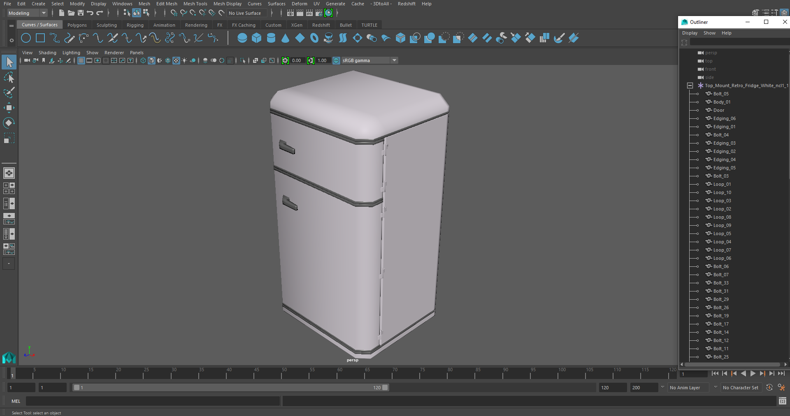Switch command line from MEL to Python
The image size is (790, 416).
coord(16,401)
